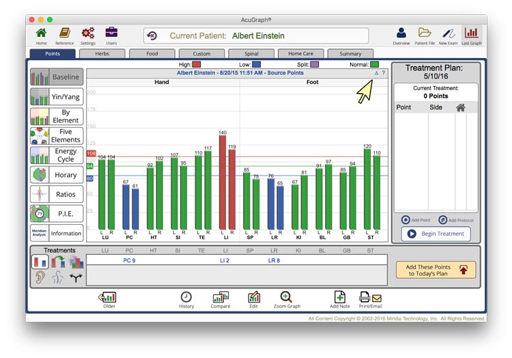
Task: Click the blue 80 low threshold marker
Action: click(90, 179)
